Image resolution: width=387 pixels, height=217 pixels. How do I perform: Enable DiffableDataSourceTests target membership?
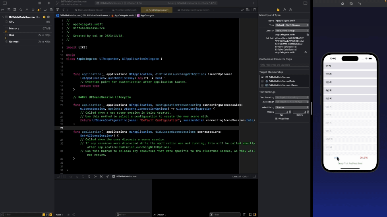[x=262, y=81]
